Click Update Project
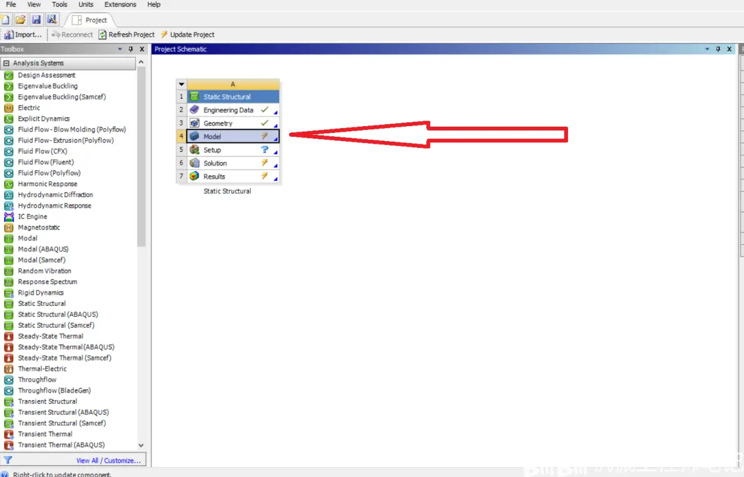 (x=187, y=34)
